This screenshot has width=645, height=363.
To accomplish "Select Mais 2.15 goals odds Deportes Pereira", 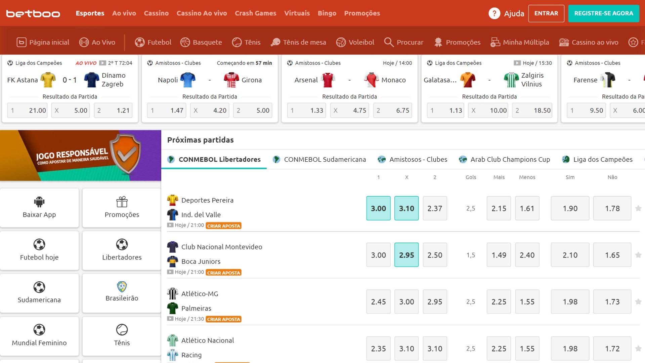I will (x=499, y=208).
